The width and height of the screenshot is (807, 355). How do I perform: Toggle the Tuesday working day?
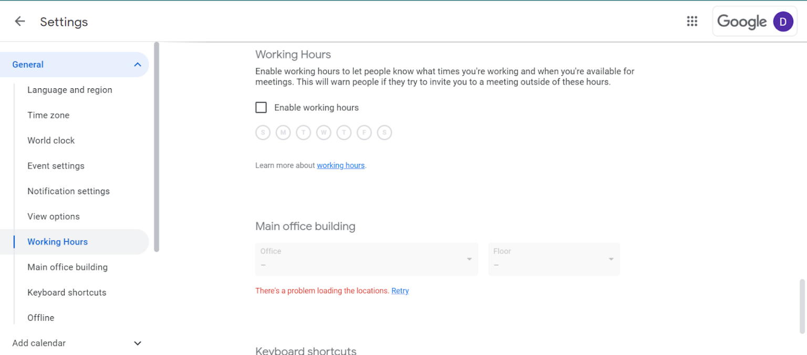[x=303, y=132]
